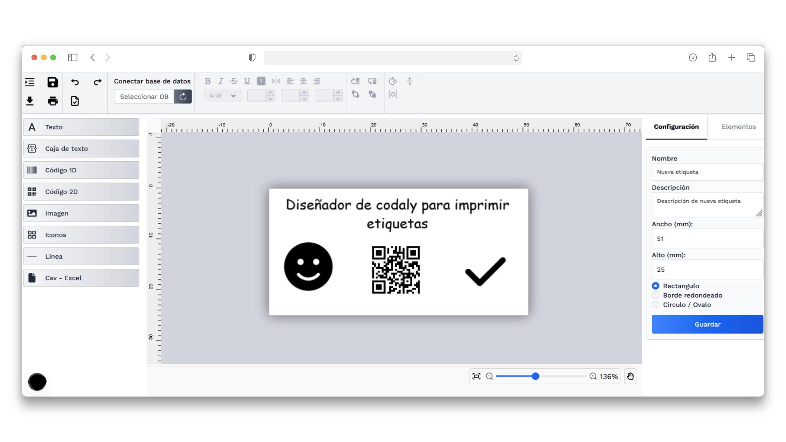Switch to the Elementos tab
786x442 pixels.
coord(739,127)
